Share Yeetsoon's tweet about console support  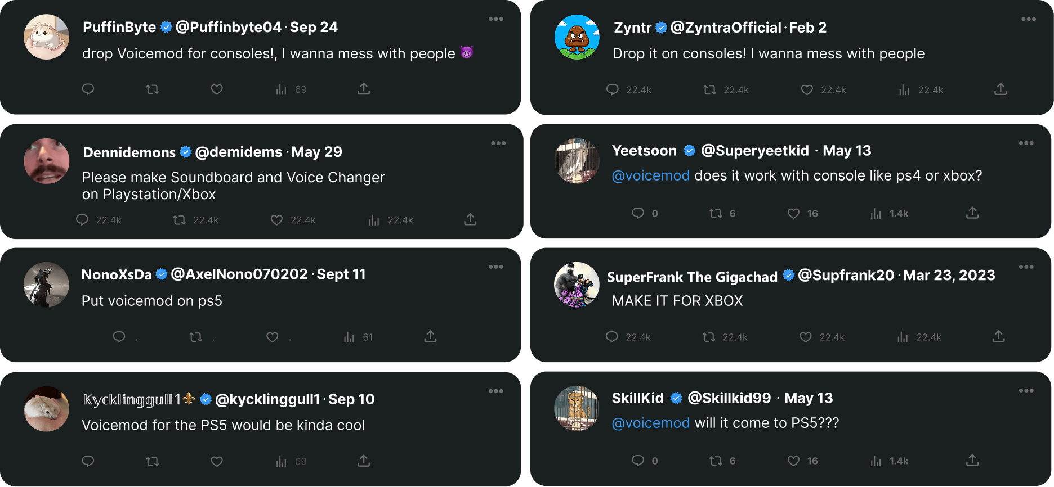[972, 213]
